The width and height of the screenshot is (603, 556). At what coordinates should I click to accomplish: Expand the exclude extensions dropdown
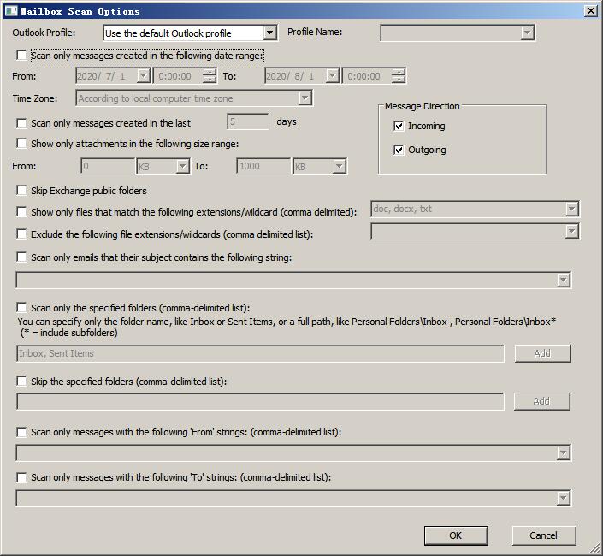click(572, 231)
